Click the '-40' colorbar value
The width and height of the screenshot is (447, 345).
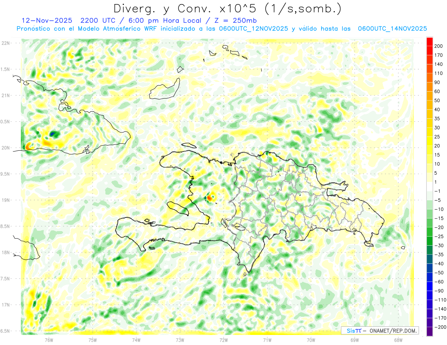(439, 263)
